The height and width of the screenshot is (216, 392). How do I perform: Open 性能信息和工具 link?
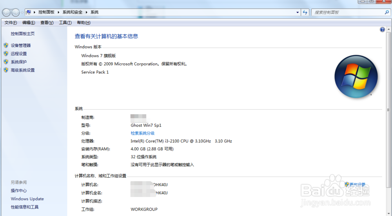tap(25, 207)
